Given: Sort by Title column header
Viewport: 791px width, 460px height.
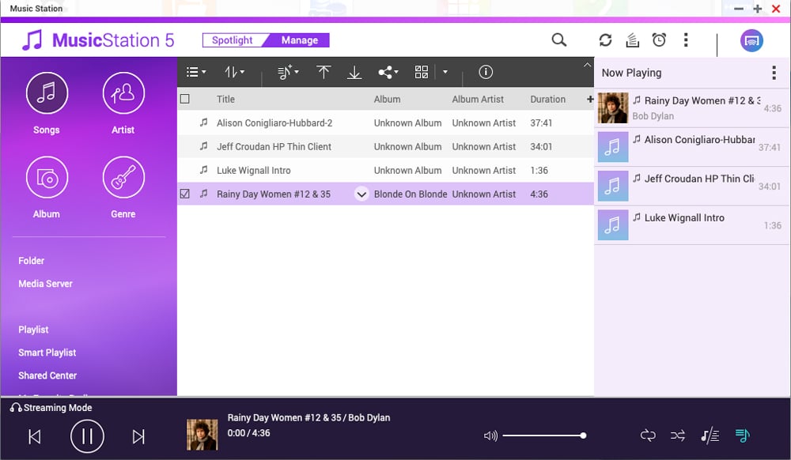Looking at the screenshot, I should click(225, 100).
